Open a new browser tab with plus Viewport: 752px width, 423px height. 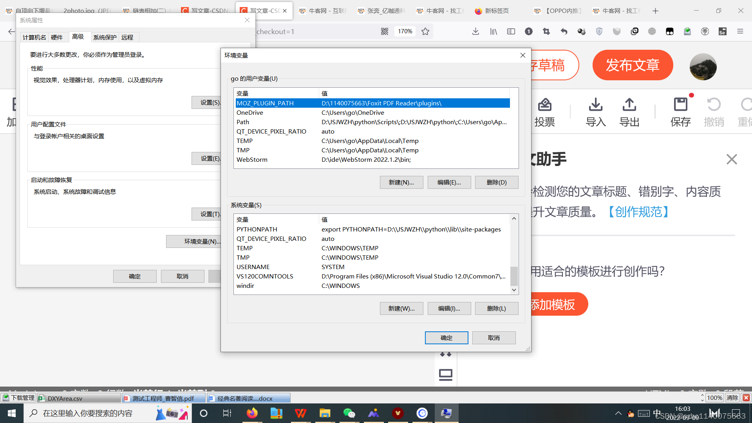tap(656, 11)
